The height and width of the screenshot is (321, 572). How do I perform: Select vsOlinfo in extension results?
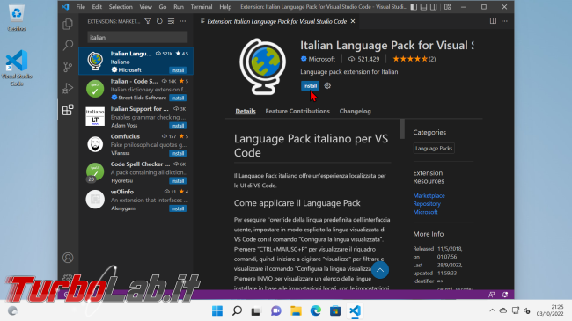[136, 200]
